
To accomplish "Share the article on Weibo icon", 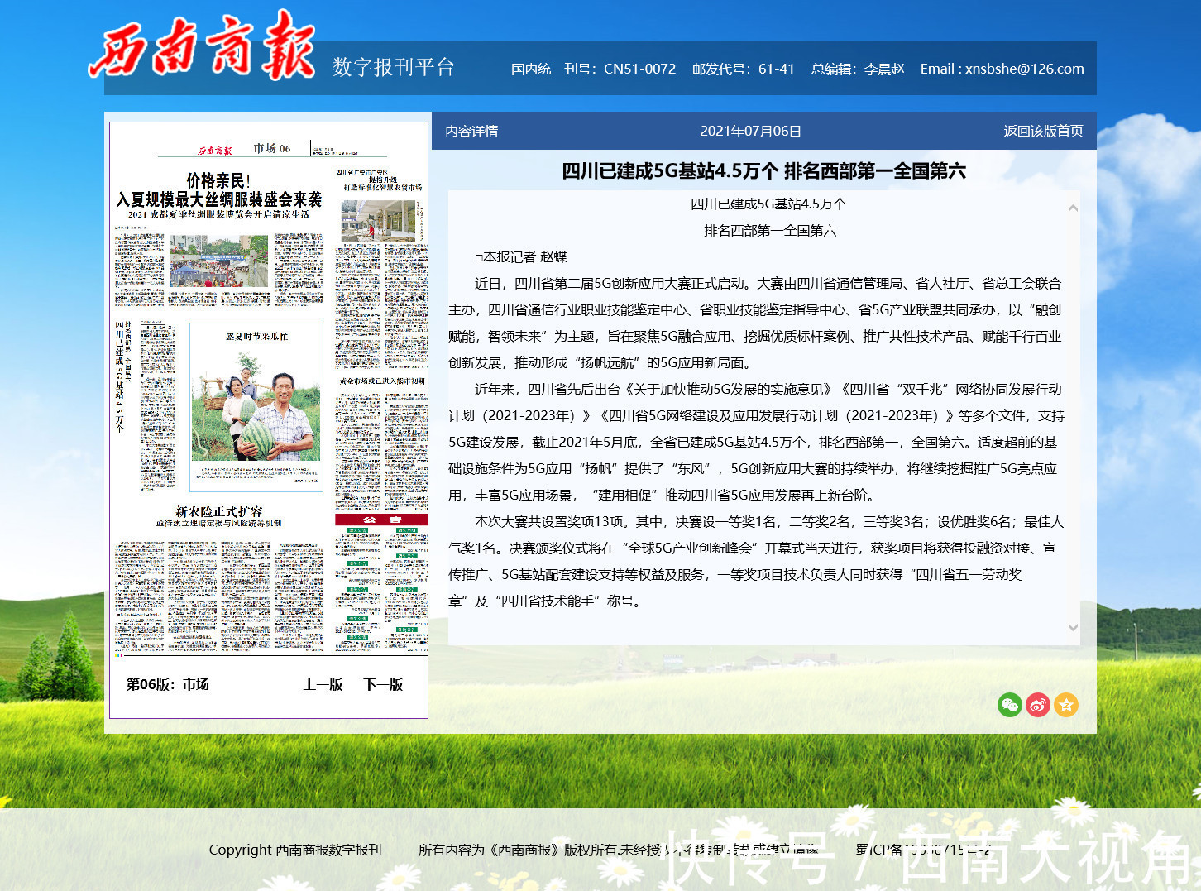I will (x=1038, y=705).
